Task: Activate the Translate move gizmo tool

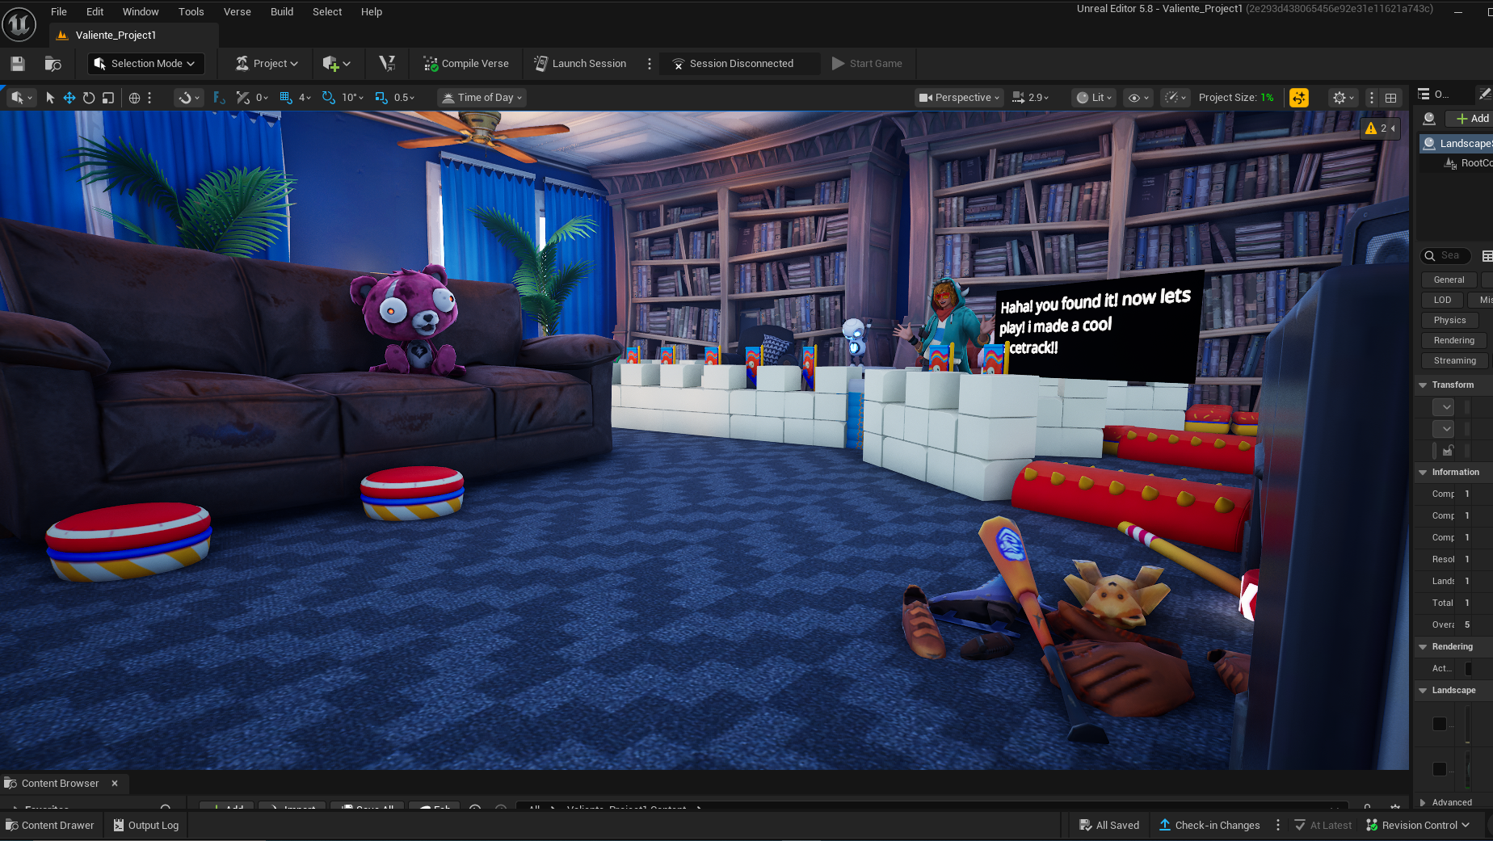Action: pos(69,98)
